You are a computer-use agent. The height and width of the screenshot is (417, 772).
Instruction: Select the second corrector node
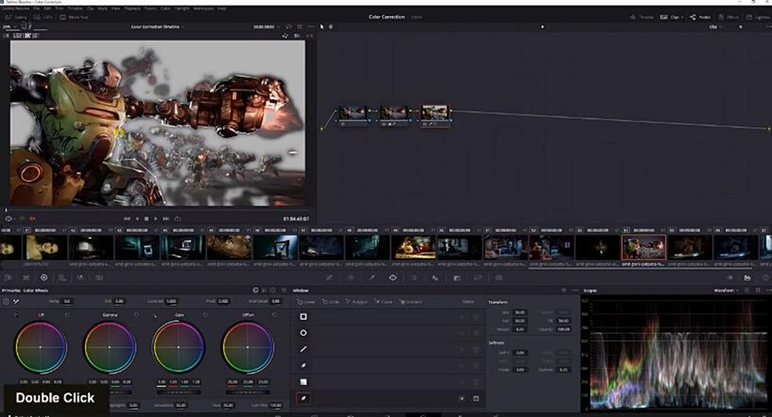(x=394, y=113)
